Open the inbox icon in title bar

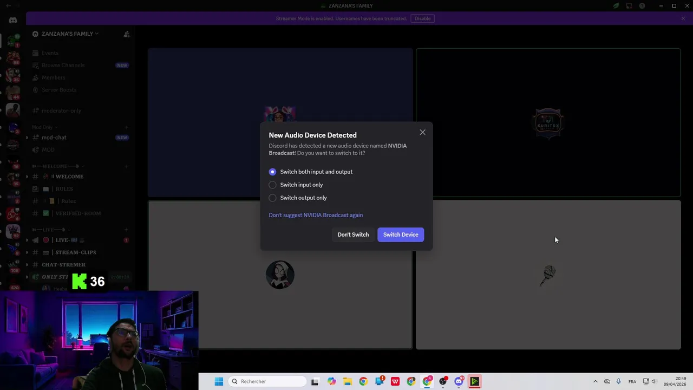[x=629, y=6]
